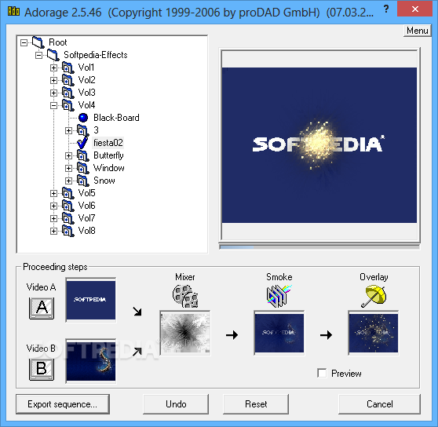Screen dimensions: 438x427
Task: Click the question mark help icon
Action: (x=386, y=9)
